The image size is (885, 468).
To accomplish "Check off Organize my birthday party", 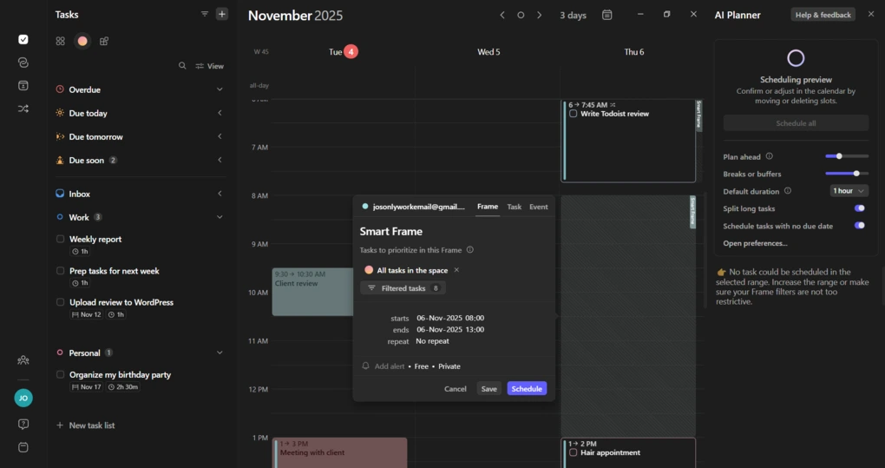I will [x=61, y=375].
